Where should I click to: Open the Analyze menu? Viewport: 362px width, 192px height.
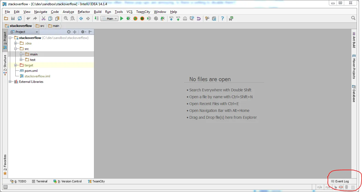68,12
